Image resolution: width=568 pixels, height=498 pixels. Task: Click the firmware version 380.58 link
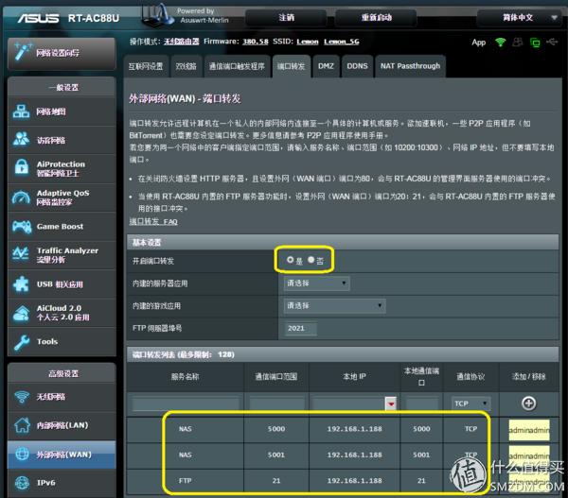point(256,42)
